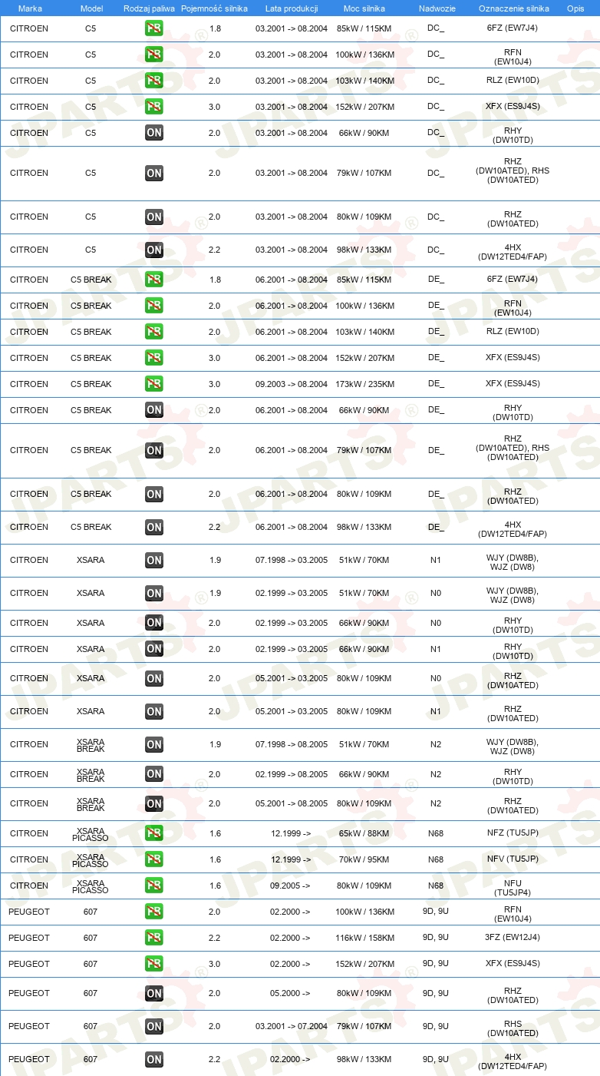
Task: Click the engine code 3FZ (EW12J4)
Action: click(x=513, y=938)
